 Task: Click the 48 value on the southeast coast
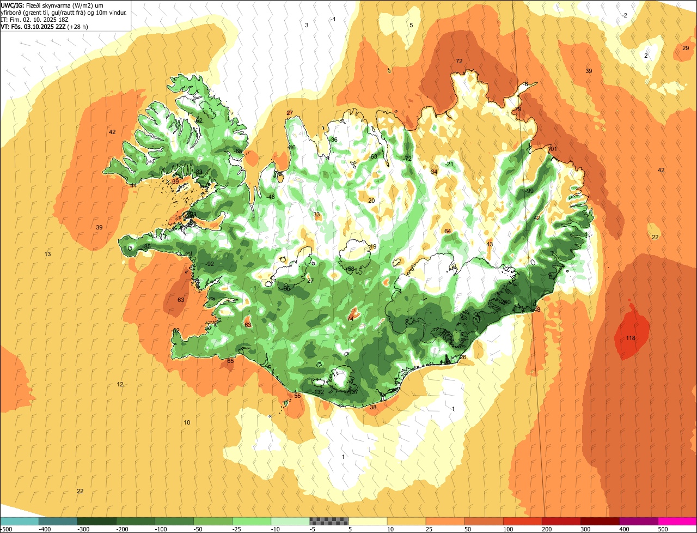537,310
